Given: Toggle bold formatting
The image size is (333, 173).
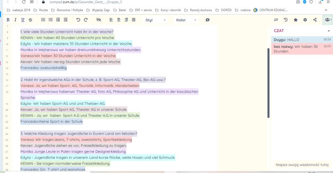Looking at the screenshot, I should (8, 20).
